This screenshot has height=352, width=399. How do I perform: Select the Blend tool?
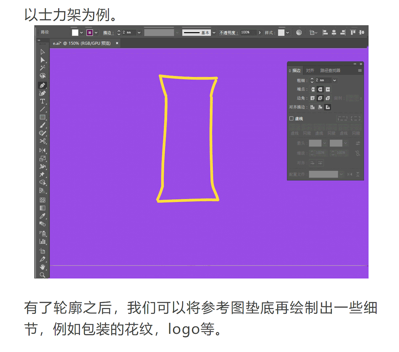[x=43, y=224]
